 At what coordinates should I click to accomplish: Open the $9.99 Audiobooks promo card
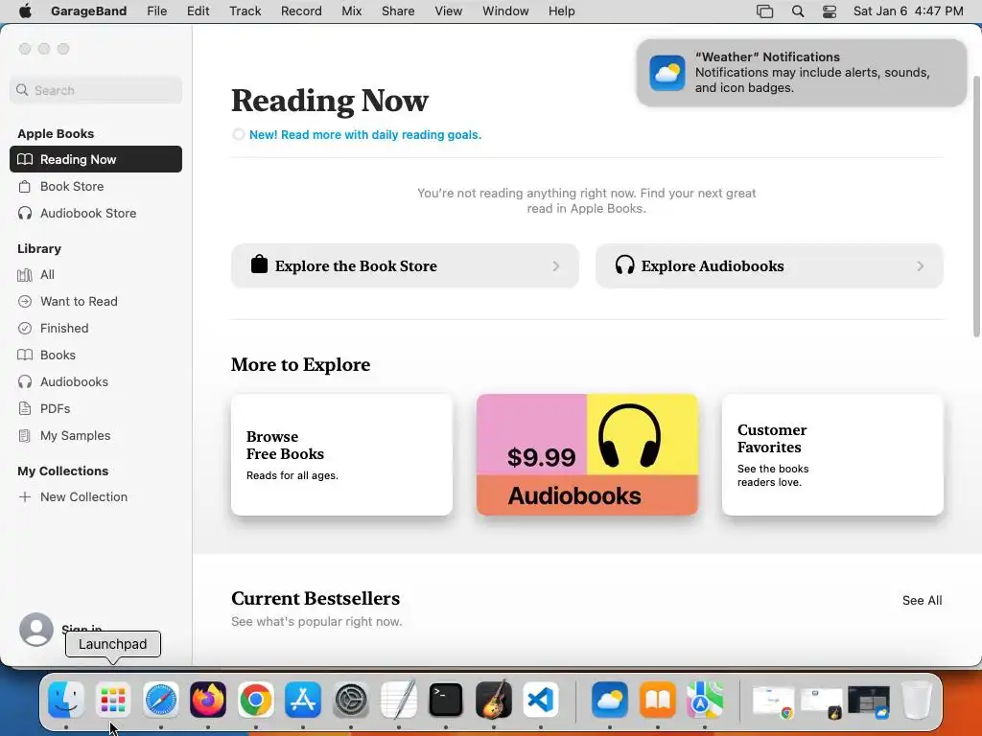(587, 455)
